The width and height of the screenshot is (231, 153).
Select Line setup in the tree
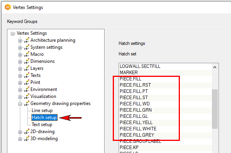42,110
